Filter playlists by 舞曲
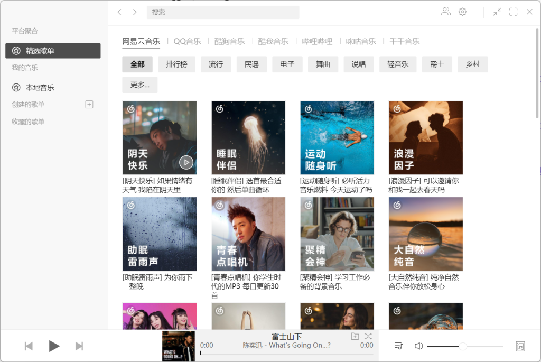 [323, 64]
